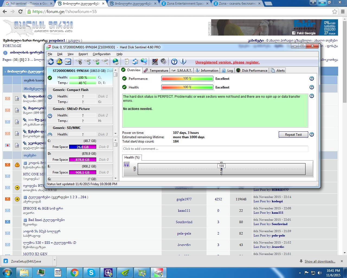Open Skype from the taskbar
The image size is (347, 278).
pos(91,273)
